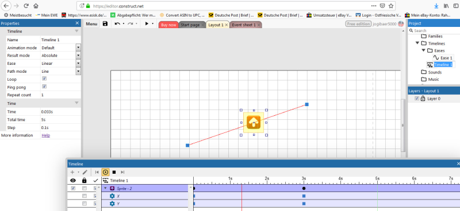Jump to timeline end with skip-forward icon
Image resolution: width=460 pixels, height=211 pixels.
(x=122, y=172)
